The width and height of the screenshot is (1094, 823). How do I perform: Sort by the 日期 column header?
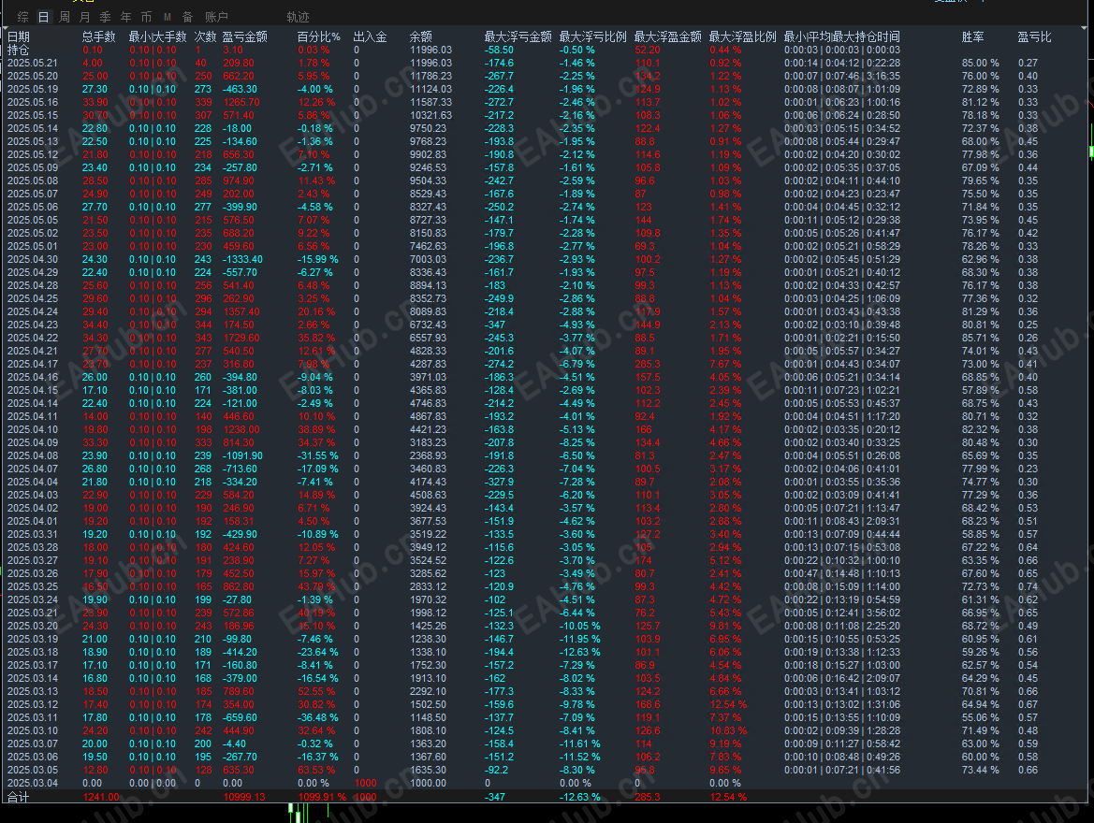click(19, 37)
